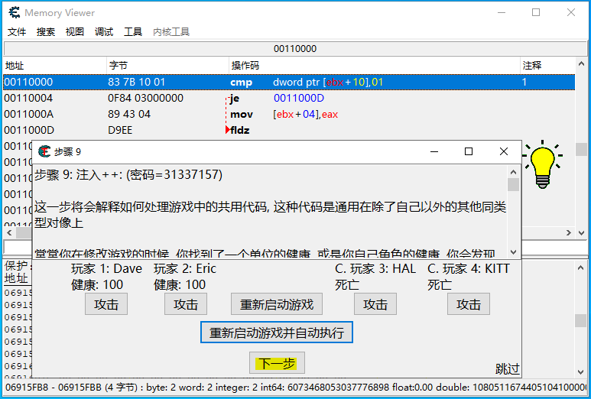Click the 注释 column header
Image resolution: width=591 pixels, height=399 pixels.
547,66
